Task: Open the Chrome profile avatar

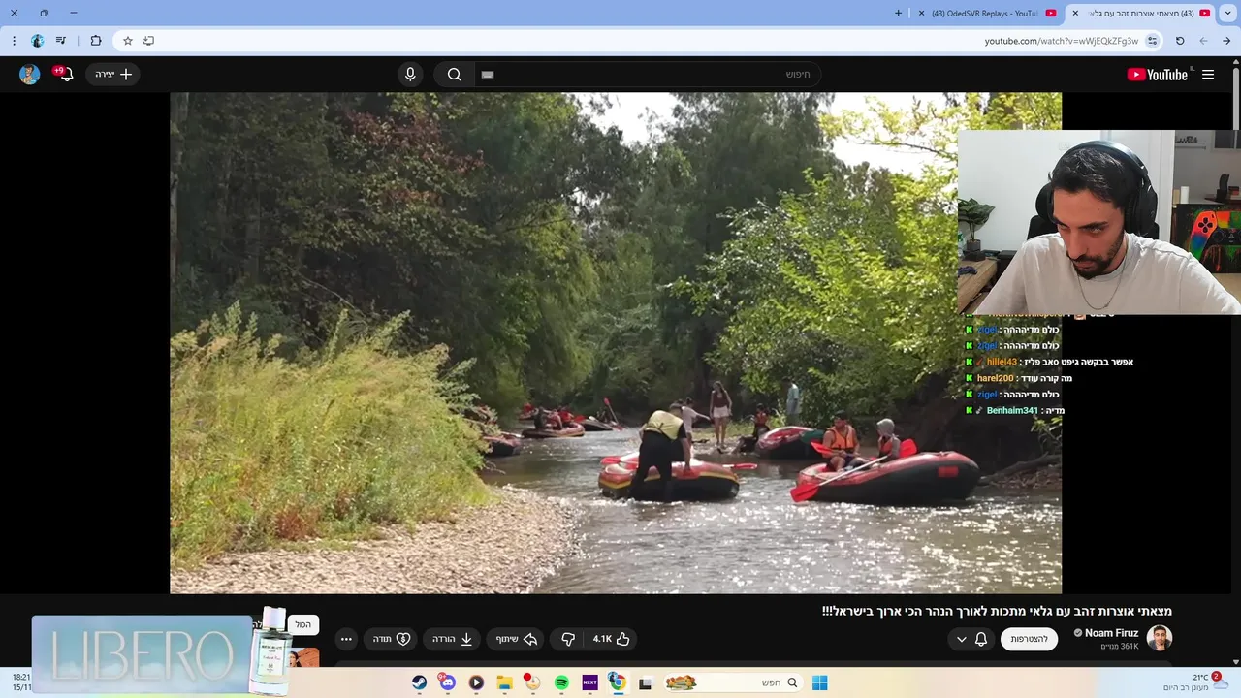Action: [37, 41]
